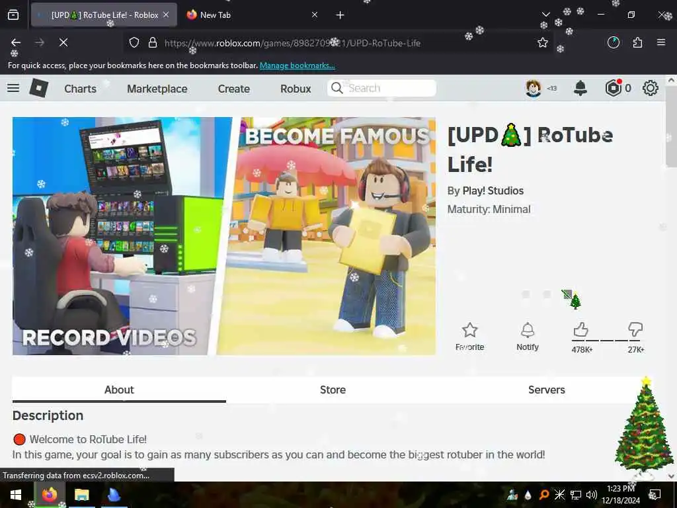
Task: Open the Windows notification center
Action: coord(655,495)
